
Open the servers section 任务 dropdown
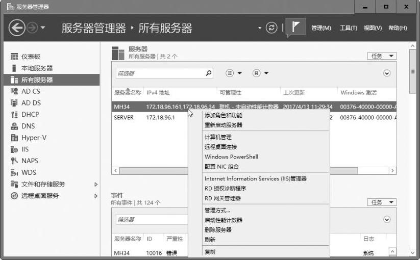(x=382, y=56)
